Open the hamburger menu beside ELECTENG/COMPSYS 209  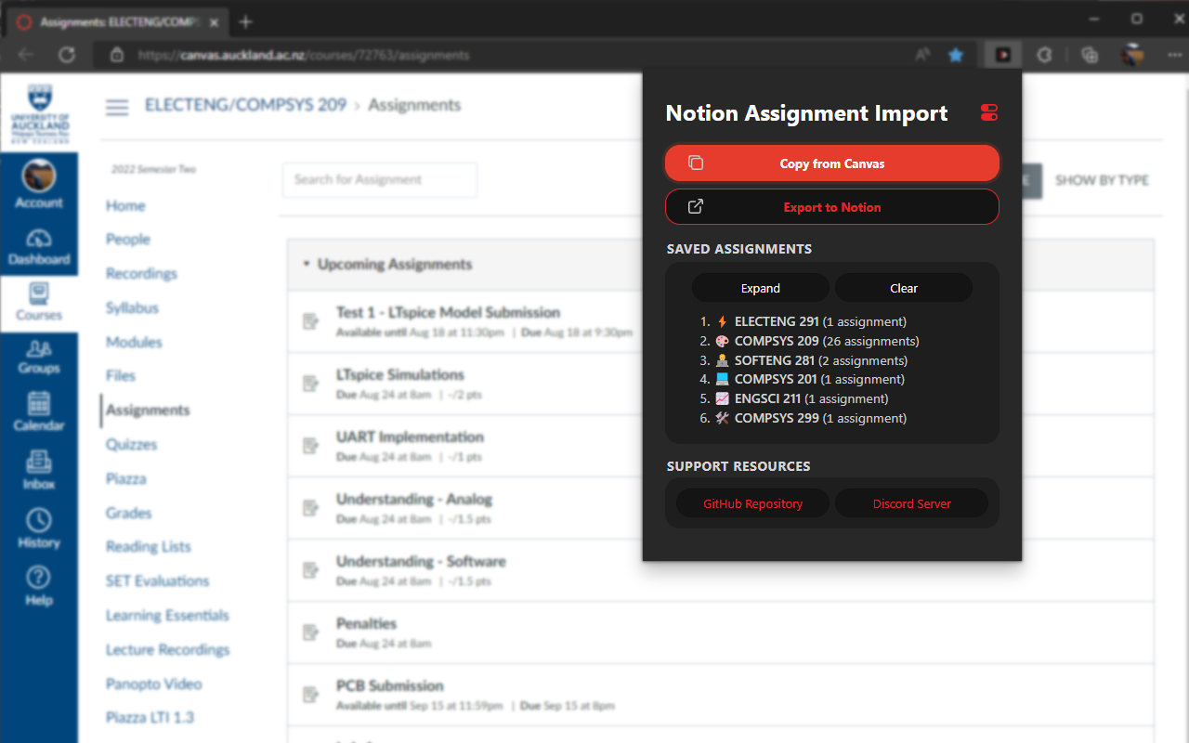pyautogui.click(x=117, y=108)
